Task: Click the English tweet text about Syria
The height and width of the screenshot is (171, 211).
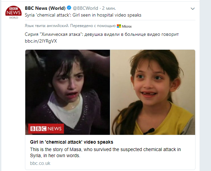Action: [83, 15]
